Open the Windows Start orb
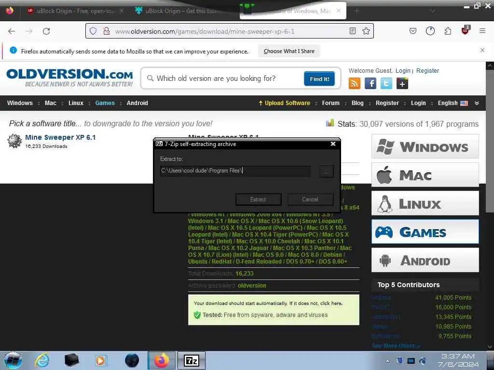The width and height of the screenshot is (494, 370). point(13,360)
